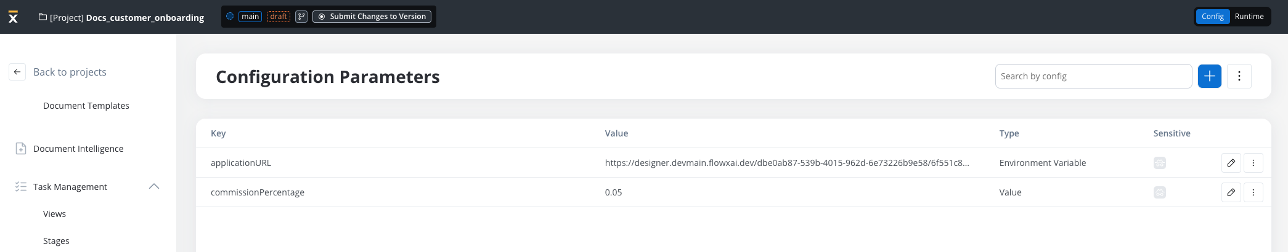
Task: Collapse the Task Management section chevron
Action: coord(154,186)
